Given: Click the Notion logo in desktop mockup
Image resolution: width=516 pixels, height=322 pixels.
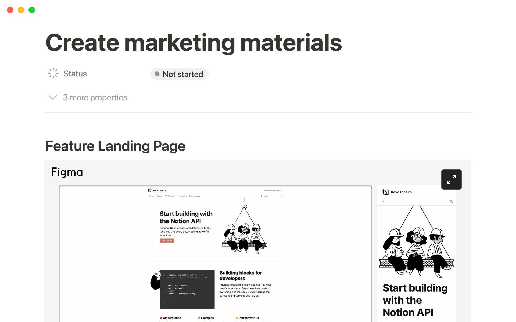Looking at the screenshot, I should (x=150, y=191).
